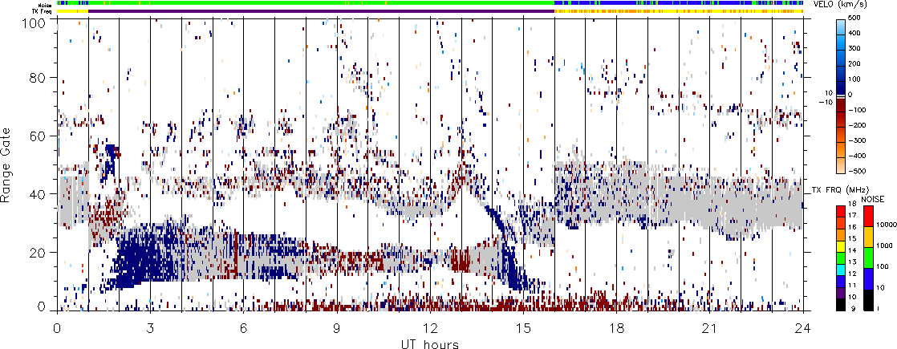
Task: Click TX FRQ legend value "9"
Action: click(x=853, y=308)
